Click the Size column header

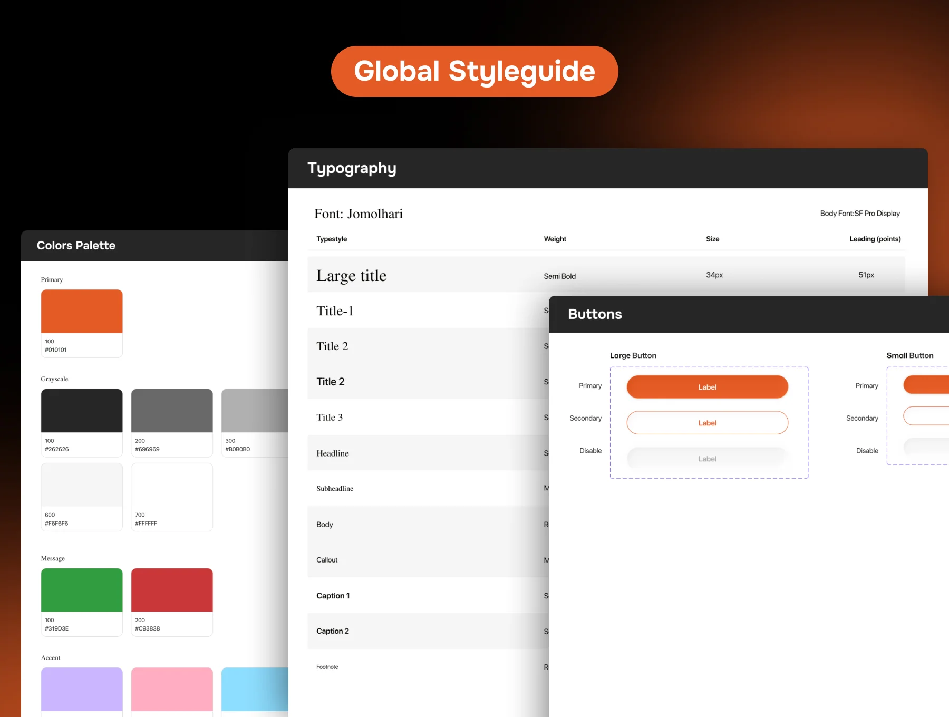point(713,239)
